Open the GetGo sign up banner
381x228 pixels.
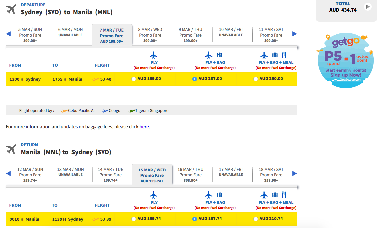(x=345, y=60)
